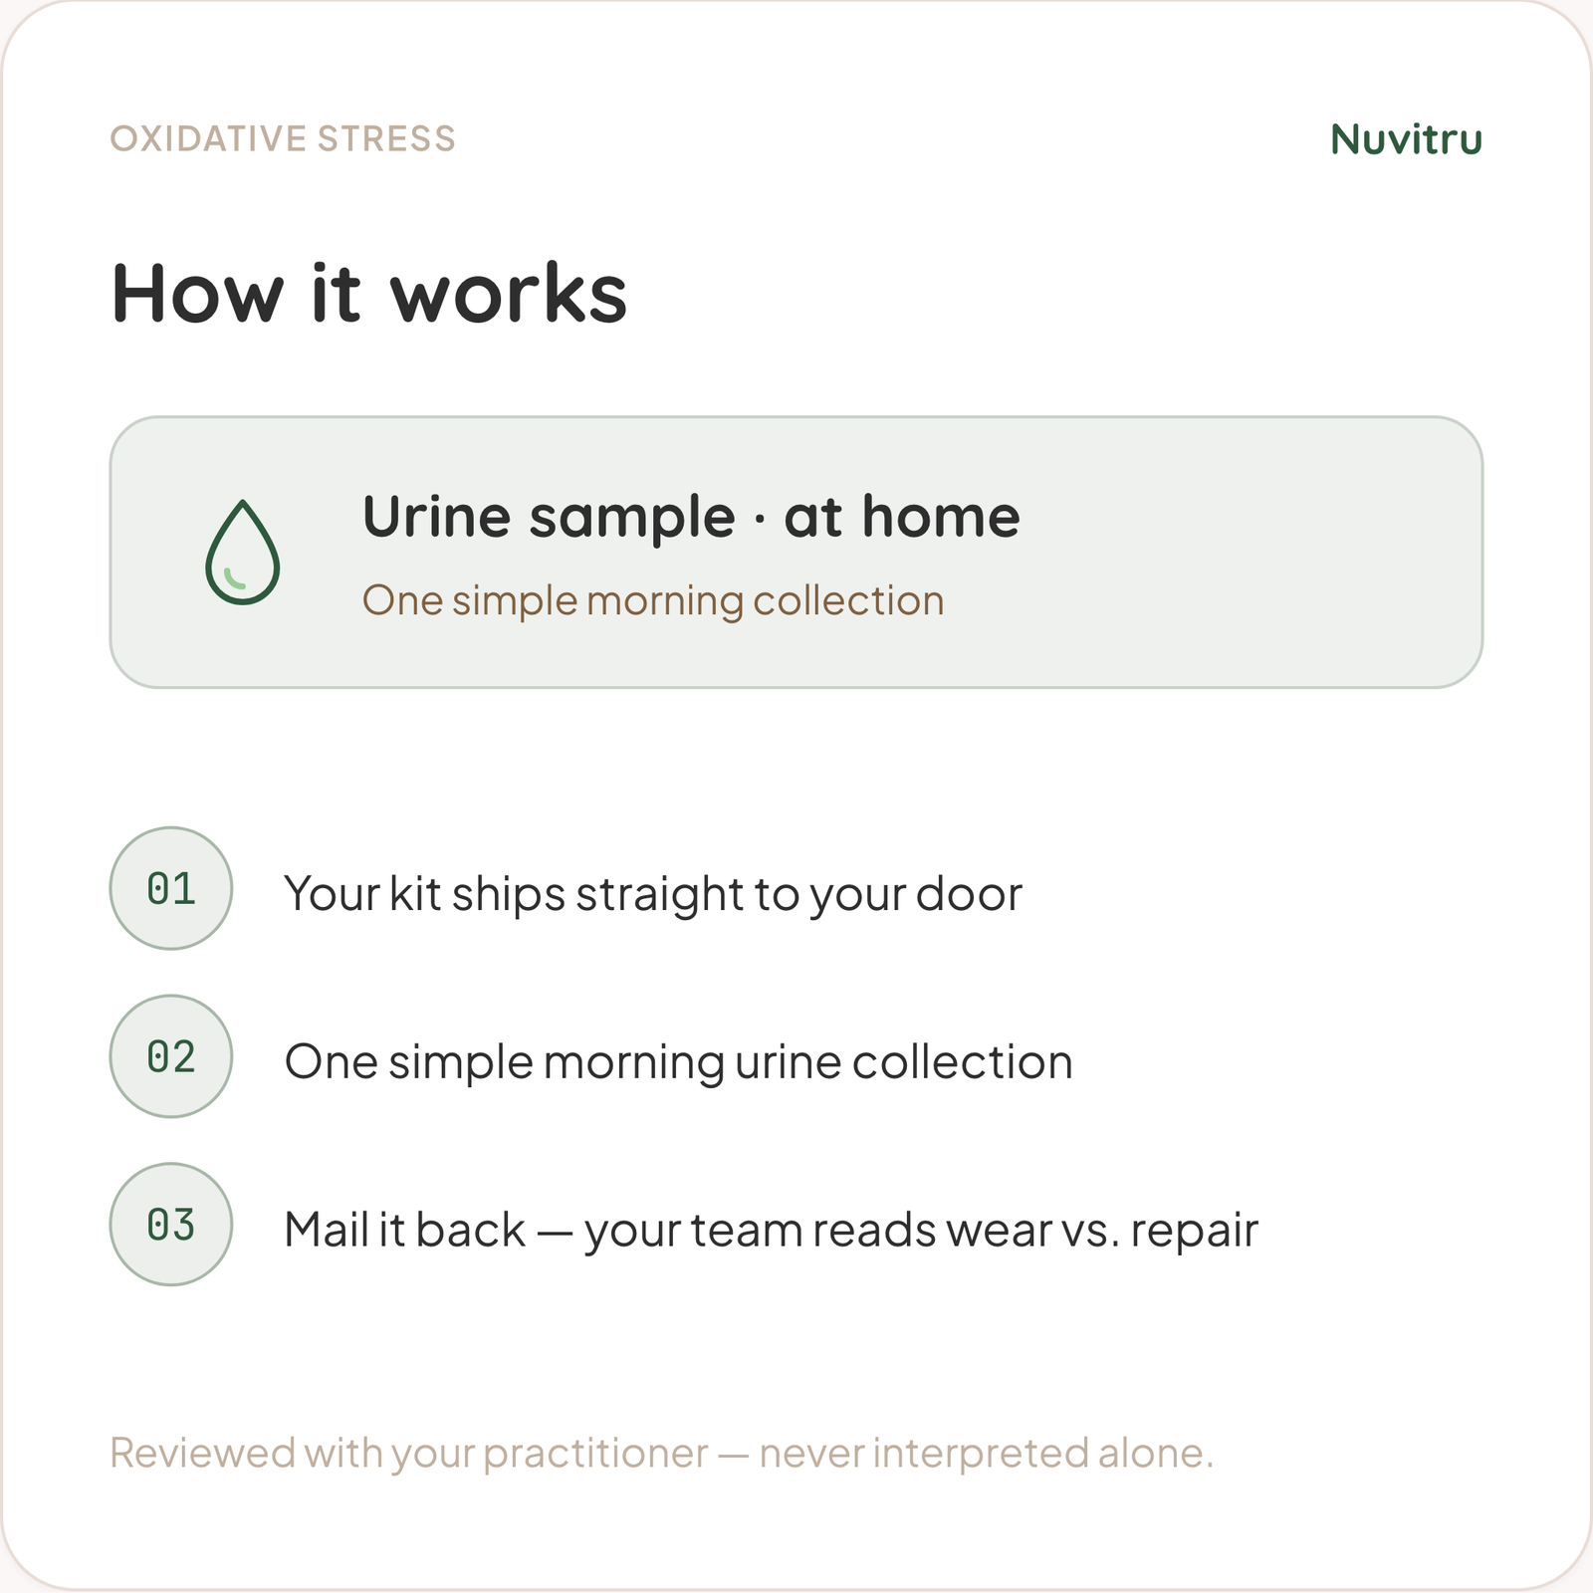Click the word door in step one
Screen dimensions: 1593x1593
(969, 893)
